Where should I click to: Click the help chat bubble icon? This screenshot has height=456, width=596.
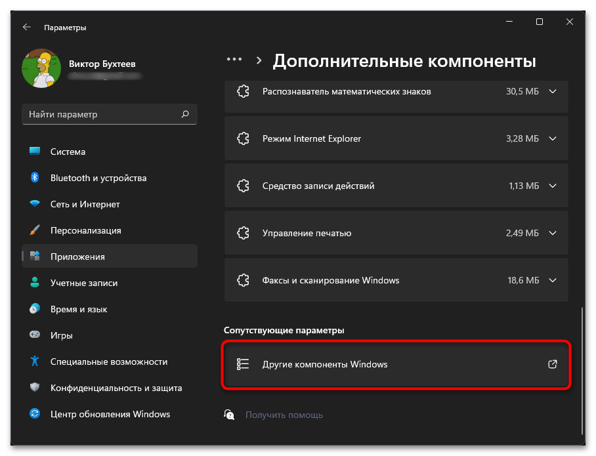click(229, 415)
